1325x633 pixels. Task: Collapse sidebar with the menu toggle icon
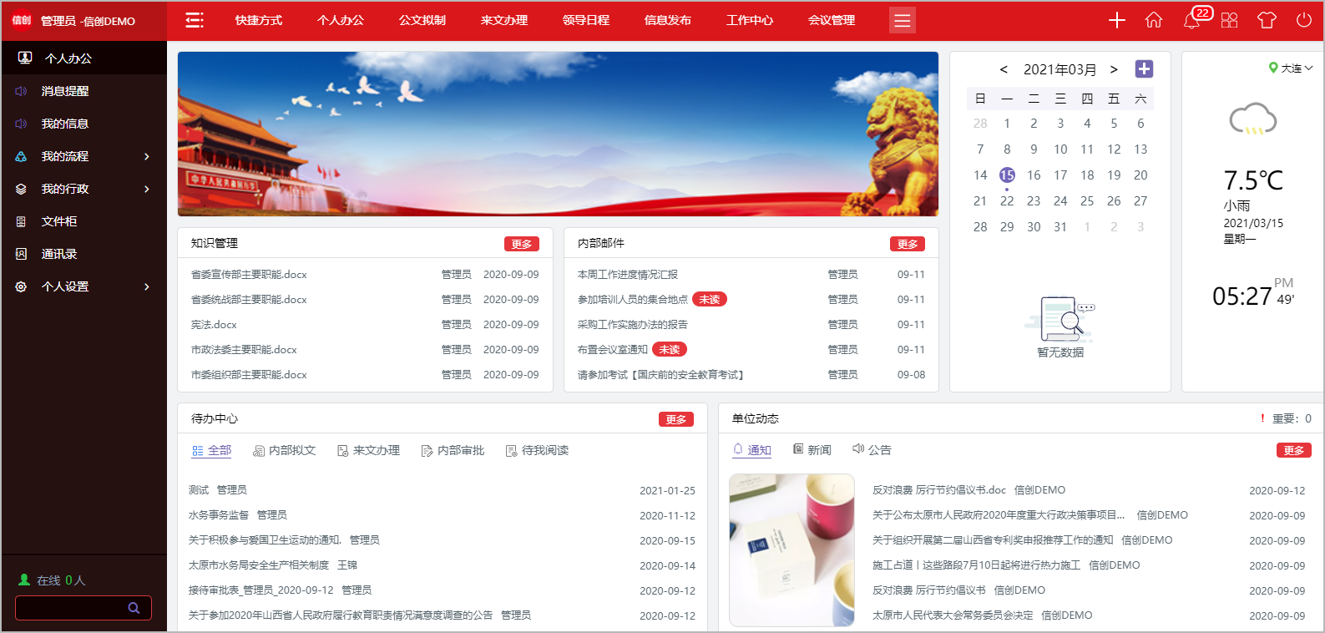pos(195,20)
